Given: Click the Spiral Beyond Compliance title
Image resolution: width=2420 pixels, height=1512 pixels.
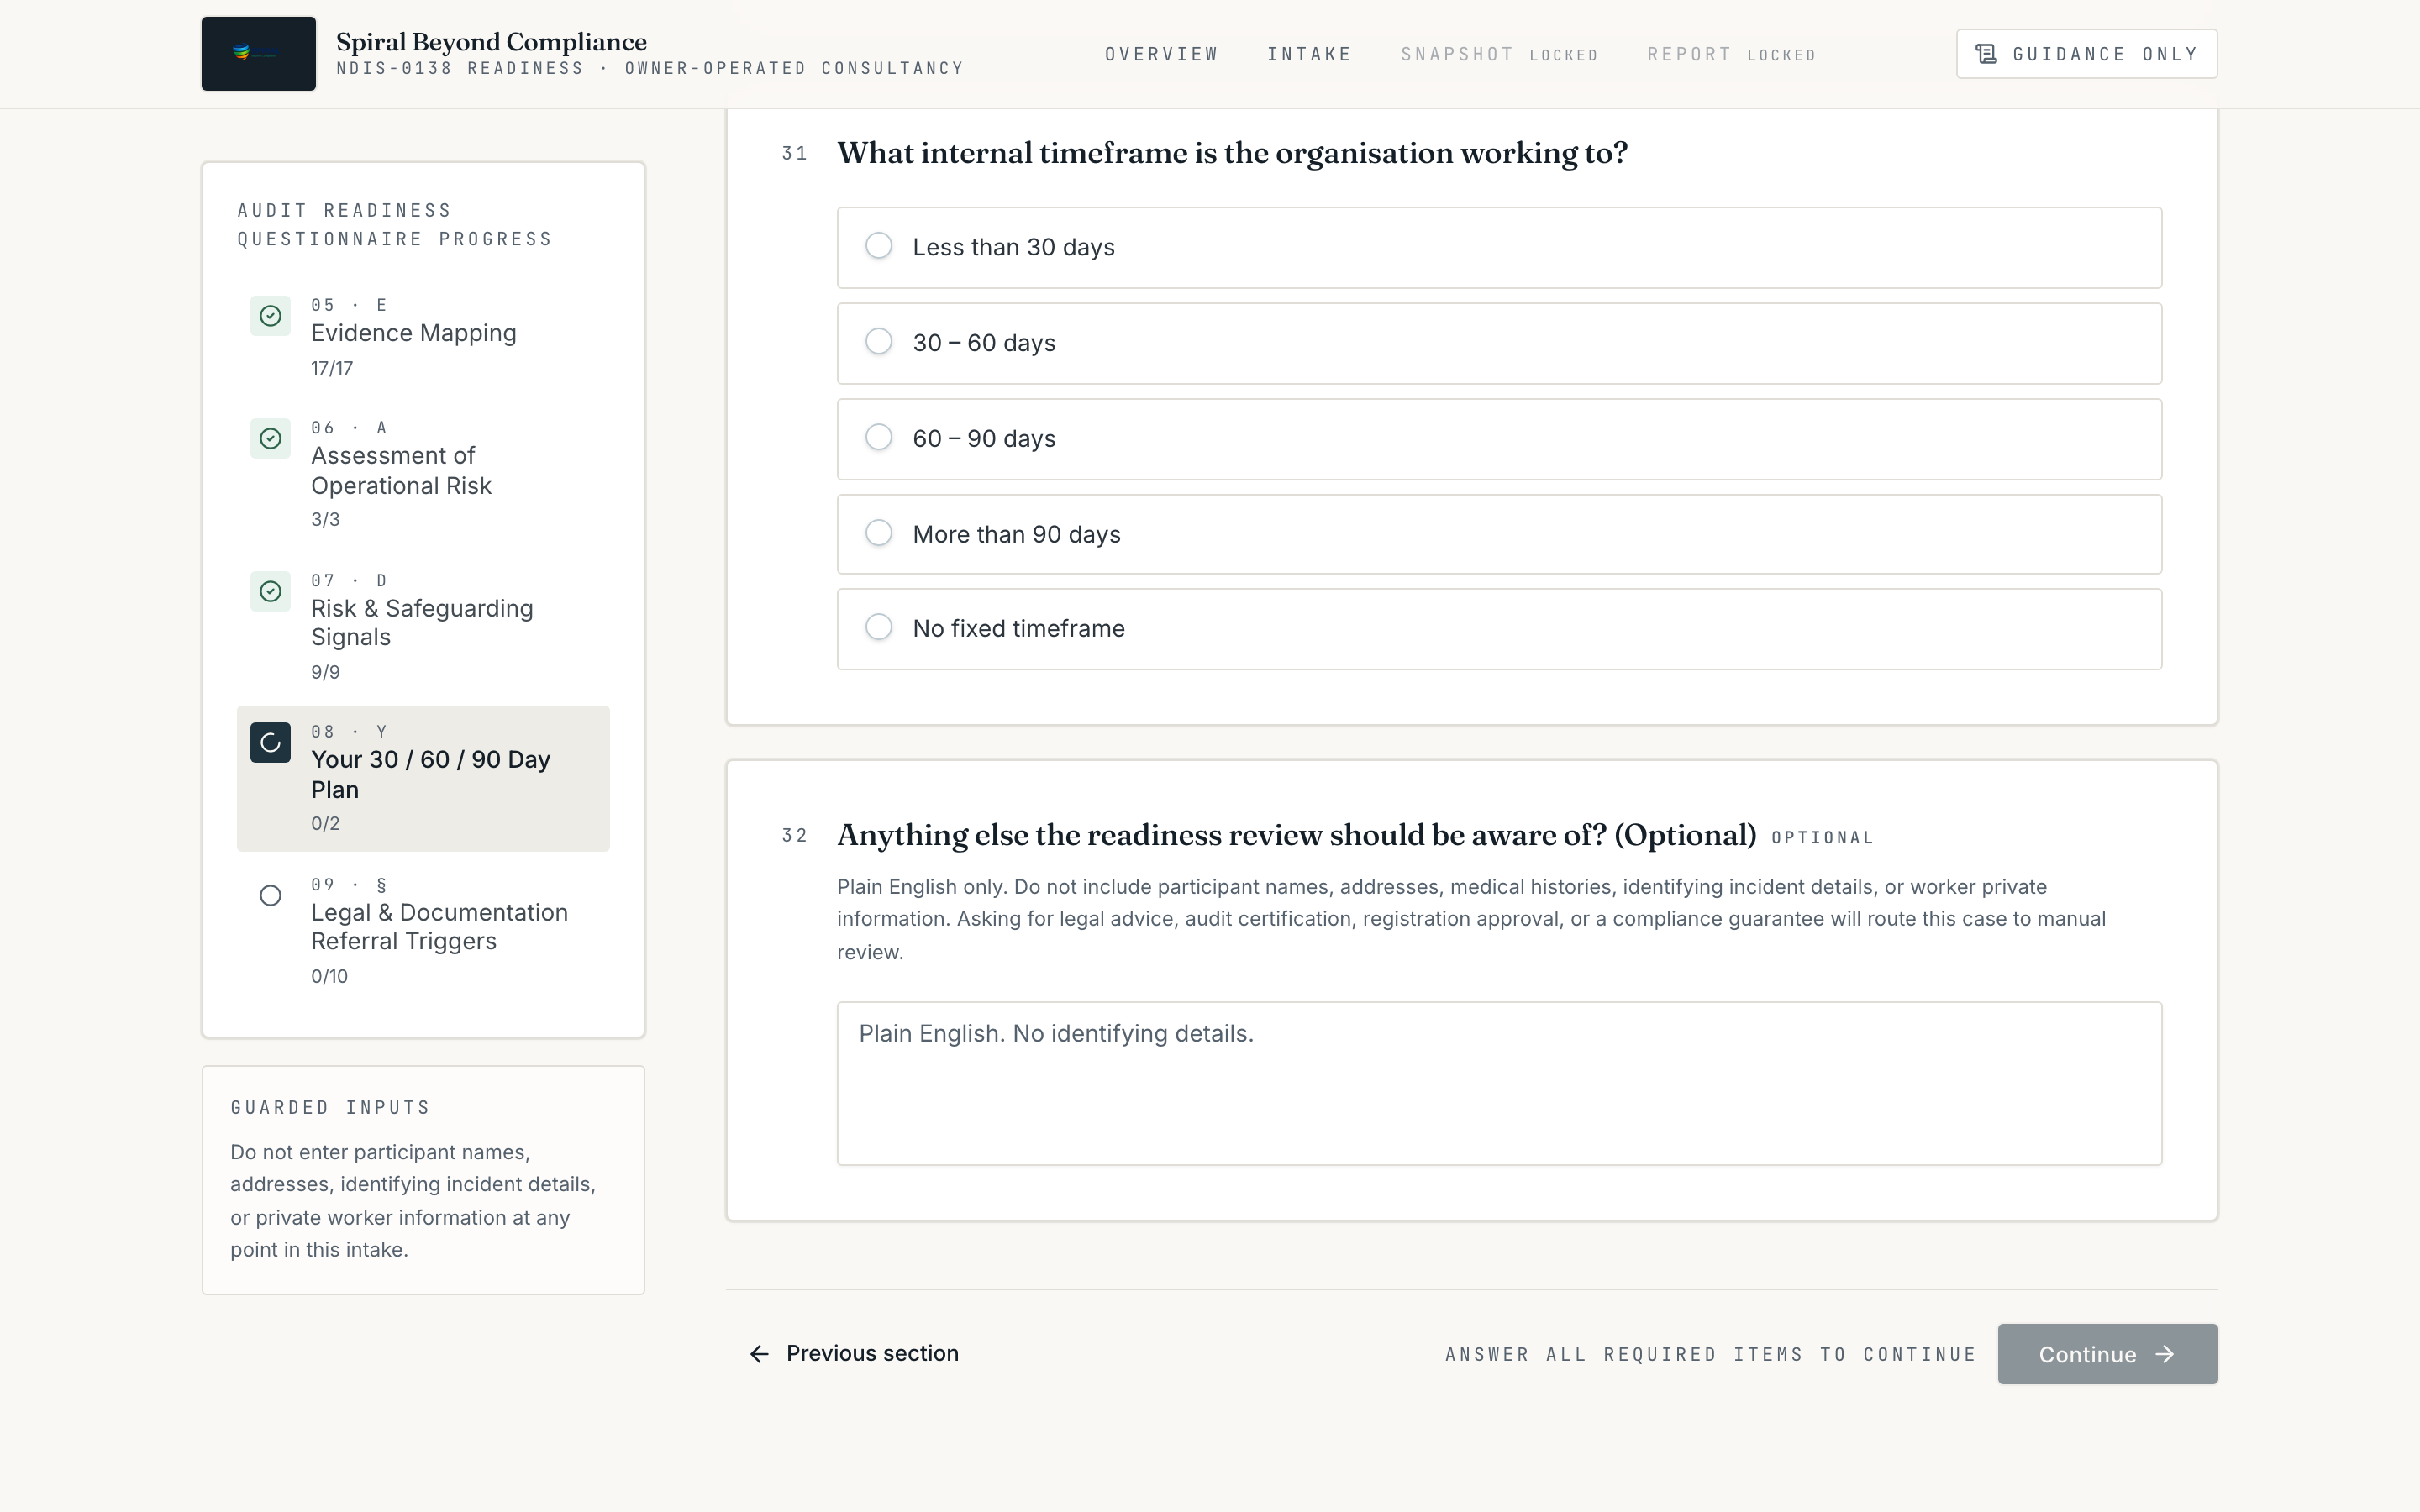Looking at the screenshot, I should tap(491, 42).
